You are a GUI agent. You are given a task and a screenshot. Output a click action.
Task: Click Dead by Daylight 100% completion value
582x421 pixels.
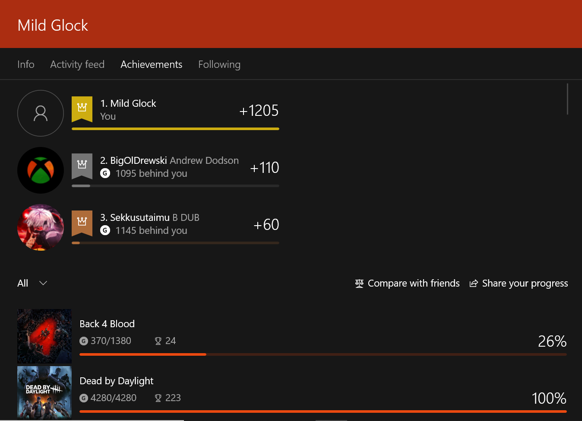[x=549, y=399]
